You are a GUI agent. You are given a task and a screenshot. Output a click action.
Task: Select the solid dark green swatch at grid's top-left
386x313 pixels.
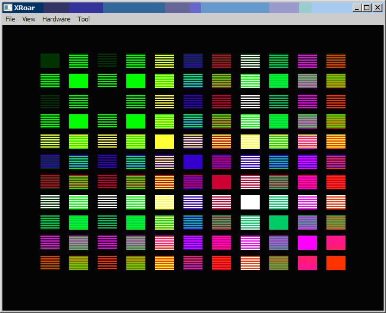coord(50,61)
